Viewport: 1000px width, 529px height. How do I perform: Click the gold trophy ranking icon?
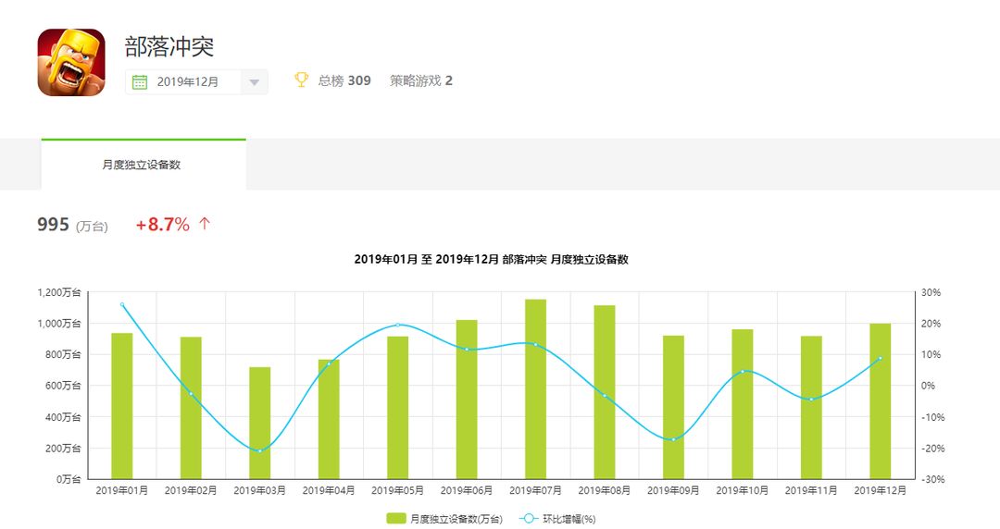pos(301,80)
